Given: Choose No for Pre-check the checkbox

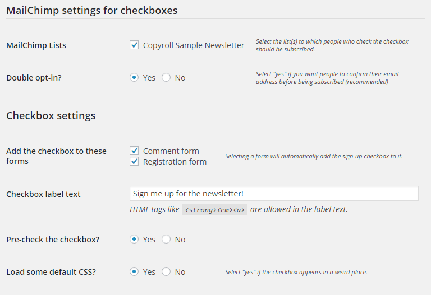Looking at the screenshot, I should [166, 240].
